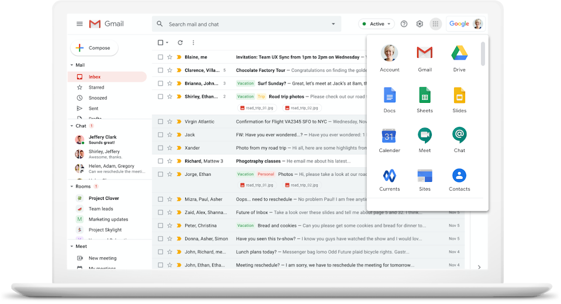
Task: Open Sites from the apps panel
Action: (x=425, y=179)
